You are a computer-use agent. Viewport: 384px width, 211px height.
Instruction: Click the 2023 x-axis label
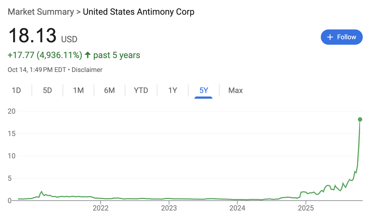169,208
